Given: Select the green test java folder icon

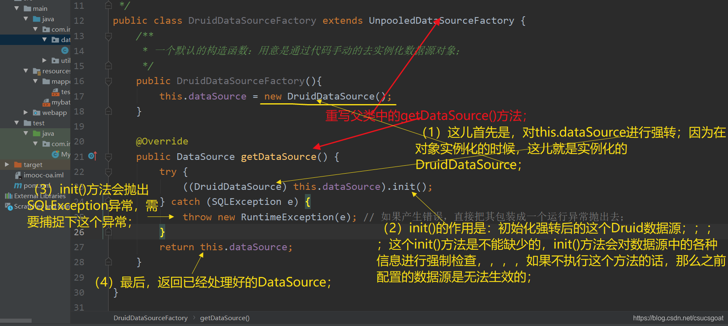Looking at the screenshot, I should pos(37,134).
